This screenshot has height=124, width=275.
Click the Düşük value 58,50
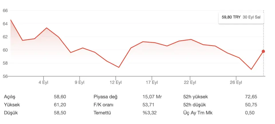60,113
